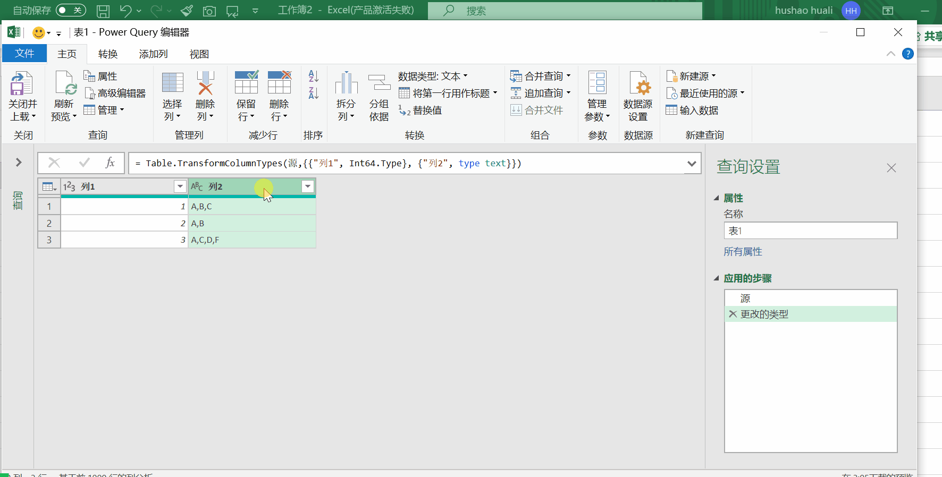
Task: Click Close & Load (关闭并上载) icon
Action: tap(22, 83)
